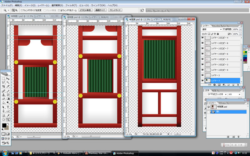
Task: Select the Eraser tool
Action: click(3, 99)
